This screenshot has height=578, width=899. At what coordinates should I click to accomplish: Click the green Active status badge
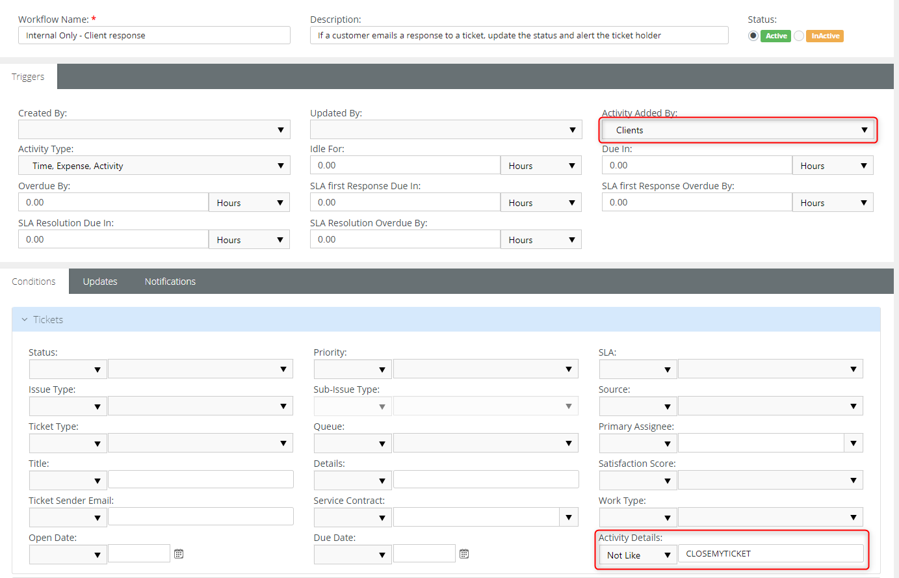tap(775, 36)
